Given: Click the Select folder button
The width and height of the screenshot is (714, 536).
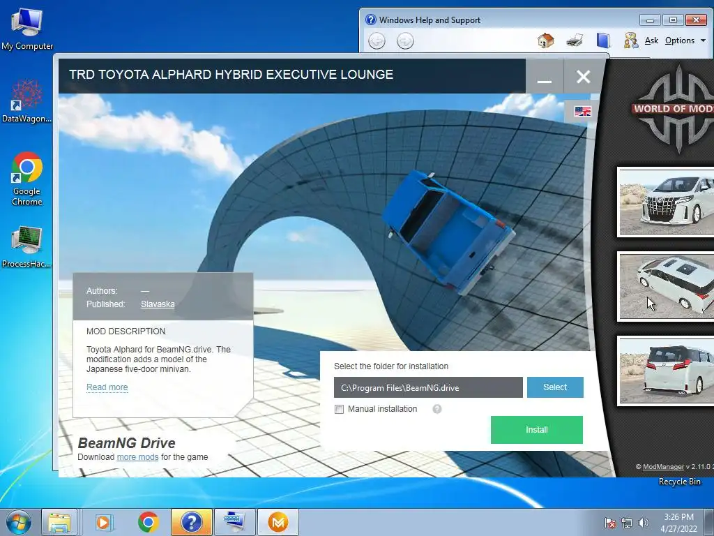Looking at the screenshot, I should pyautogui.click(x=555, y=387).
